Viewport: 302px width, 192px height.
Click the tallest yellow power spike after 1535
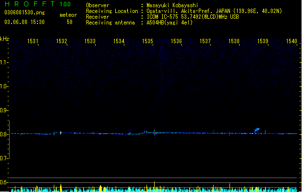tap(154, 186)
